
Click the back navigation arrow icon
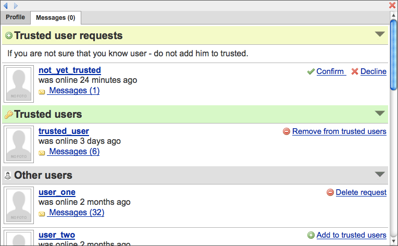point(6,6)
